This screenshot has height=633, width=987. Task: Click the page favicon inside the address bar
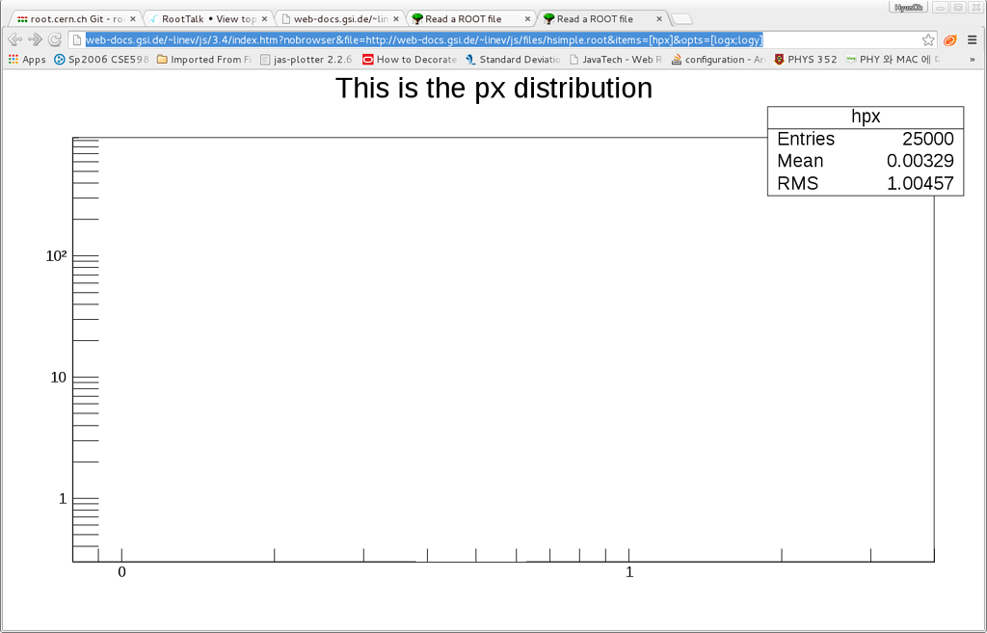point(79,39)
